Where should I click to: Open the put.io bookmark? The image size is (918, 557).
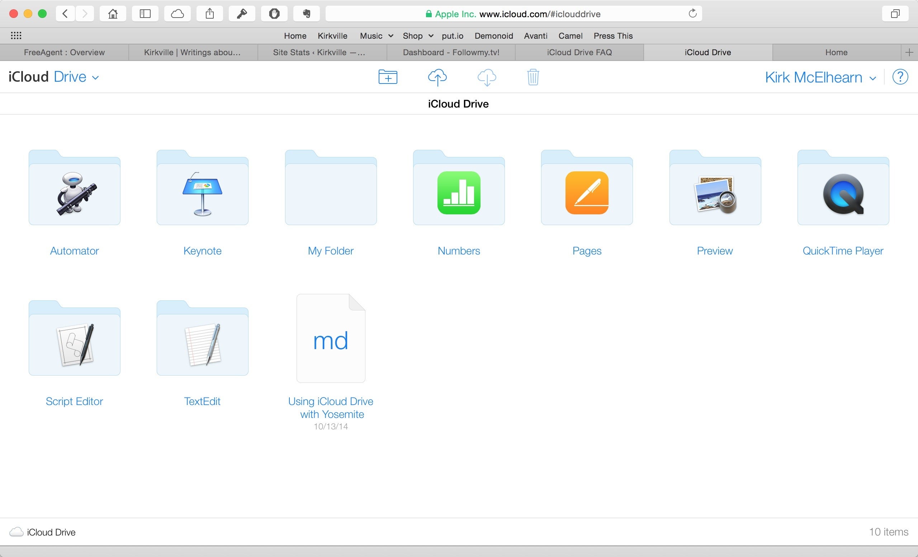click(x=452, y=36)
